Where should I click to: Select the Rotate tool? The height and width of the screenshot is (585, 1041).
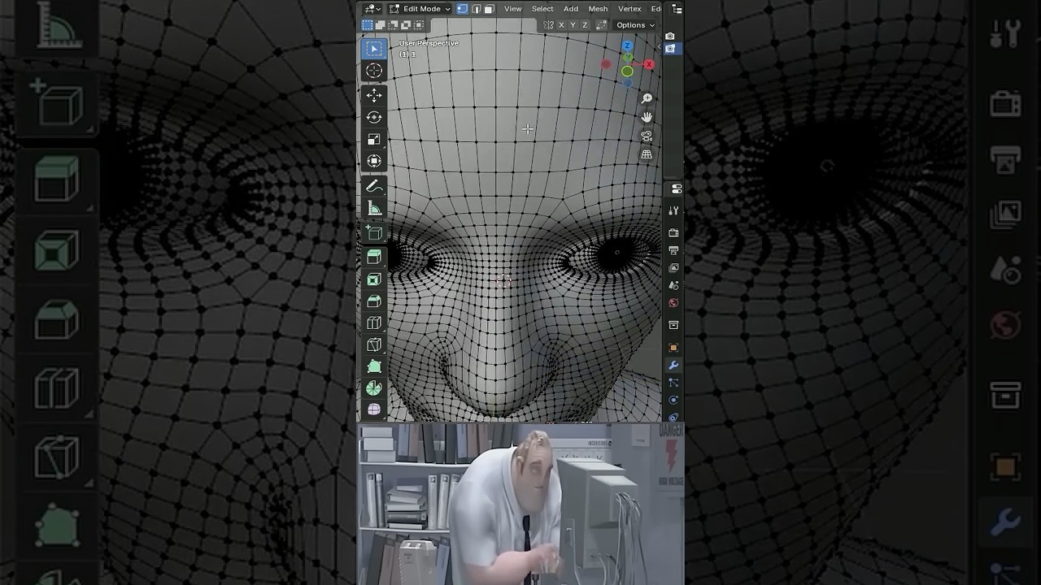tap(374, 118)
